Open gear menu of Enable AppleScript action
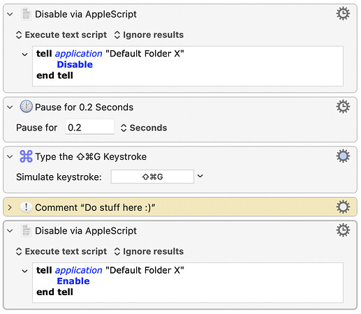Image resolution: width=361 pixels, height=314 pixels. point(343,230)
